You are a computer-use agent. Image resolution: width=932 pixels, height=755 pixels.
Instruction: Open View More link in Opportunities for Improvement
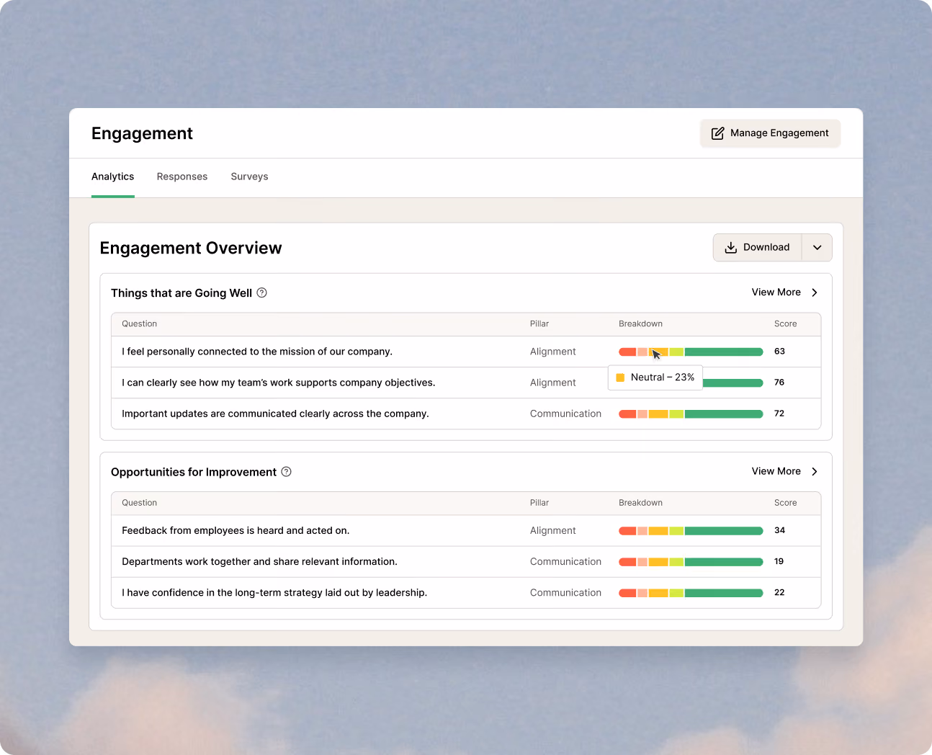click(x=776, y=471)
